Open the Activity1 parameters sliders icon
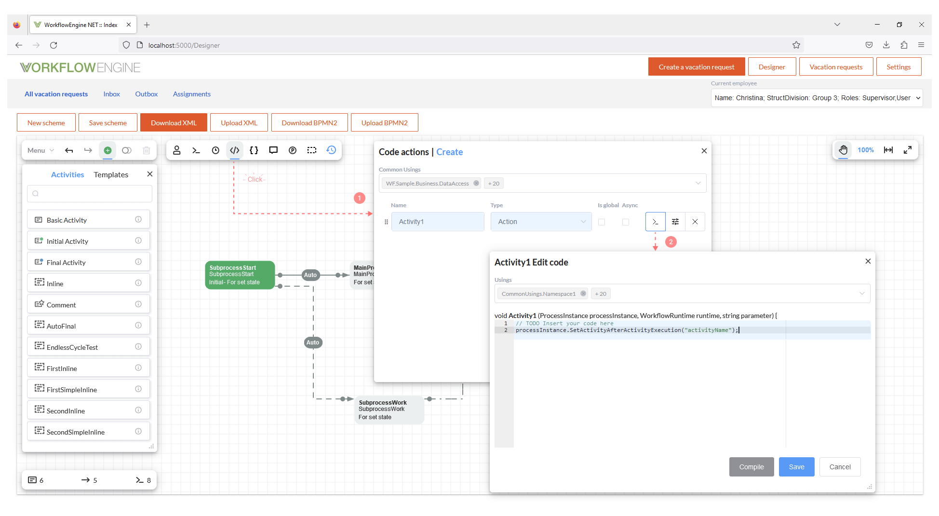This screenshot has width=939, height=516. tap(675, 222)
